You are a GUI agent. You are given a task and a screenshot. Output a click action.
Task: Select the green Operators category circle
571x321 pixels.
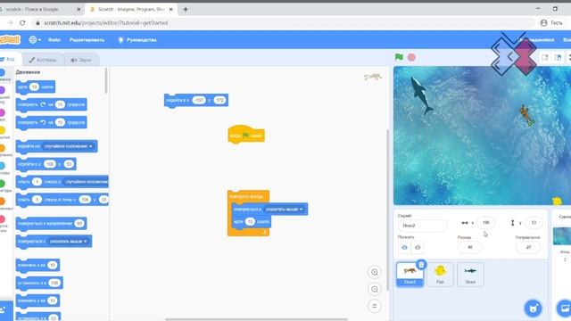point(2,184)
